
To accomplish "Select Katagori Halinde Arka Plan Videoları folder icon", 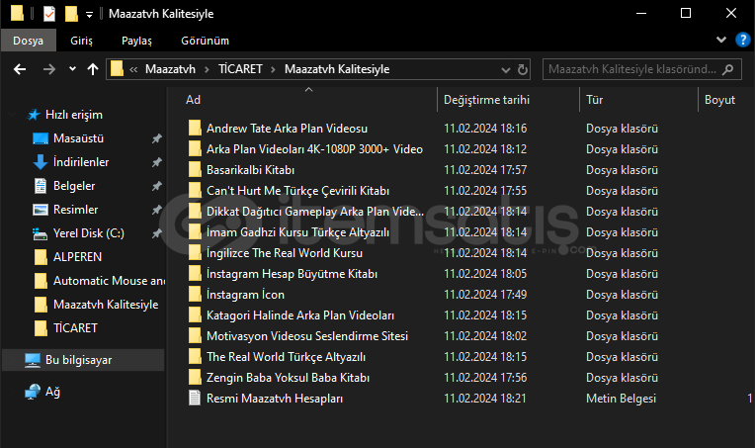I will pos(195,315).
